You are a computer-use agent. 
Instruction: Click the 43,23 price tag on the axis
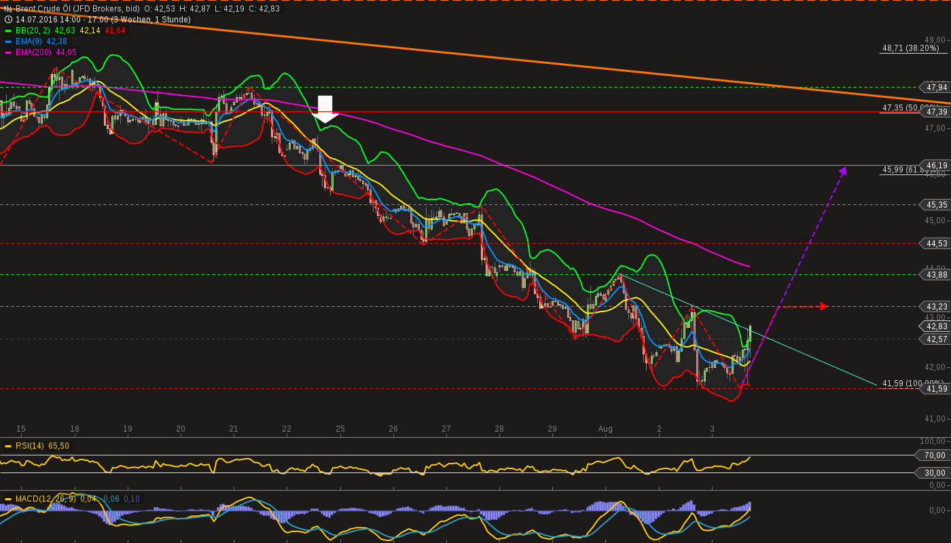click(x=934, y=306)
